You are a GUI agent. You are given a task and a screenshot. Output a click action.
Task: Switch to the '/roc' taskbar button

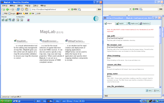[76, 101]
